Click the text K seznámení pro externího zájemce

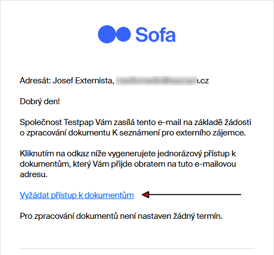pyautogui.click(x=179, y=133)
